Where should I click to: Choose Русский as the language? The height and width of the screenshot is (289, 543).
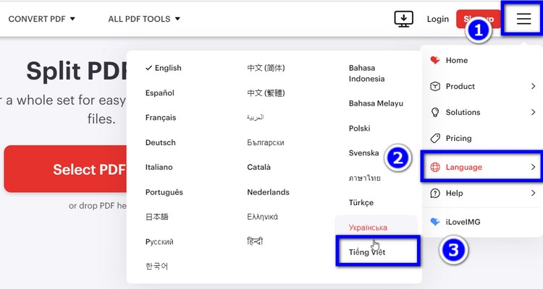pyautogui.click(x=159, y=241)
